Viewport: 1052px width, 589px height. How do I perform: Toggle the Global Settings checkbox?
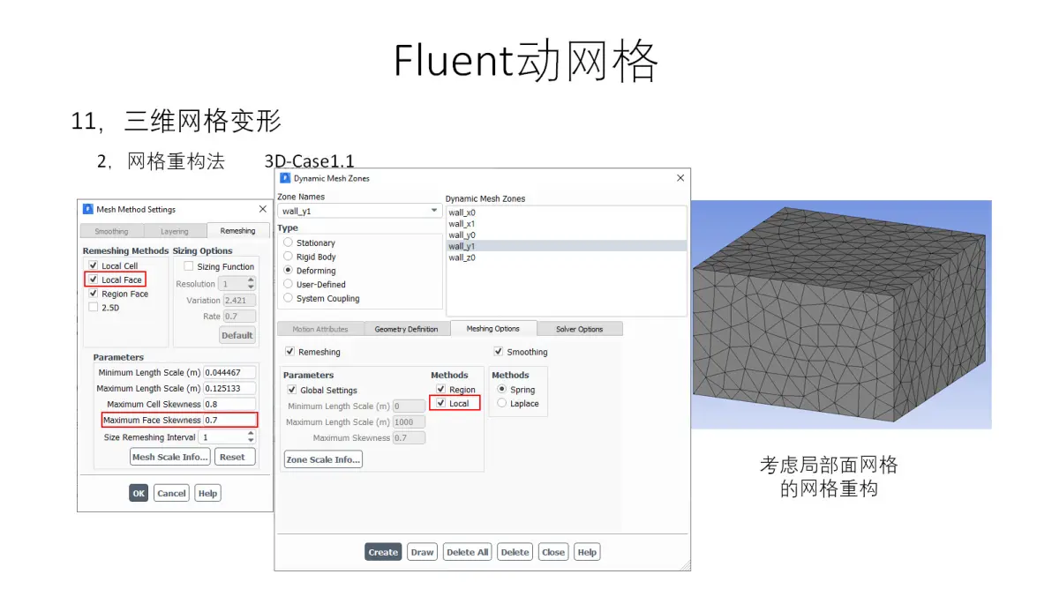coord(292,390)
